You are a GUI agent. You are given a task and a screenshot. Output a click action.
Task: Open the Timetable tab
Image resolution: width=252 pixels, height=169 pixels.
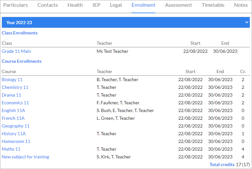tap(213, 5)
